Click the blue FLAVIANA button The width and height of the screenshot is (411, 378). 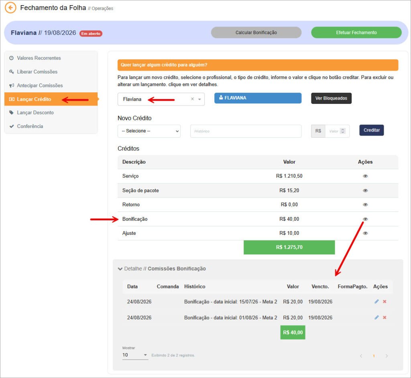[258, 98]
